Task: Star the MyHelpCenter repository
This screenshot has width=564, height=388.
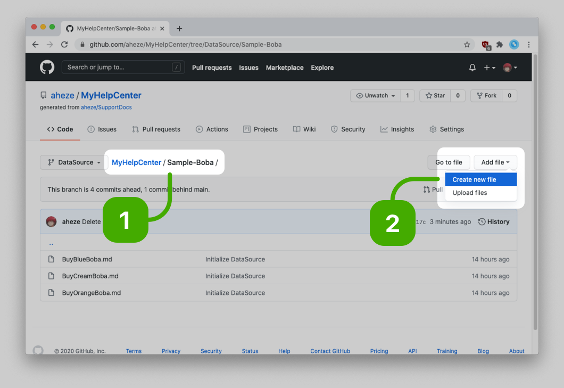Action: (x=435, y=96)
